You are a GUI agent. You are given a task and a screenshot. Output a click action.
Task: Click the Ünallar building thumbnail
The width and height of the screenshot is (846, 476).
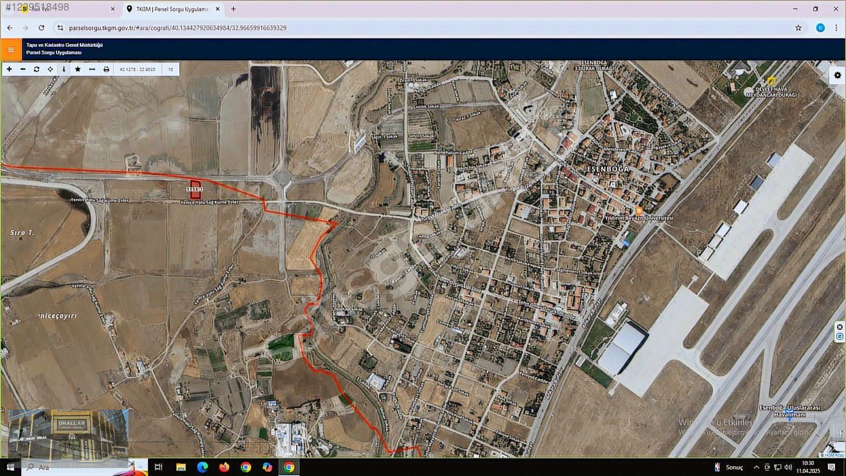(68, 434)
